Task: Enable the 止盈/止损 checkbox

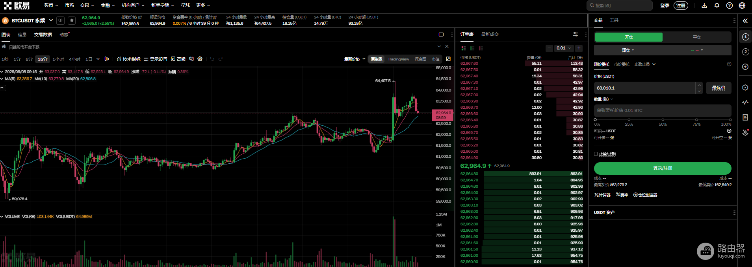Action: coord(596,154)
